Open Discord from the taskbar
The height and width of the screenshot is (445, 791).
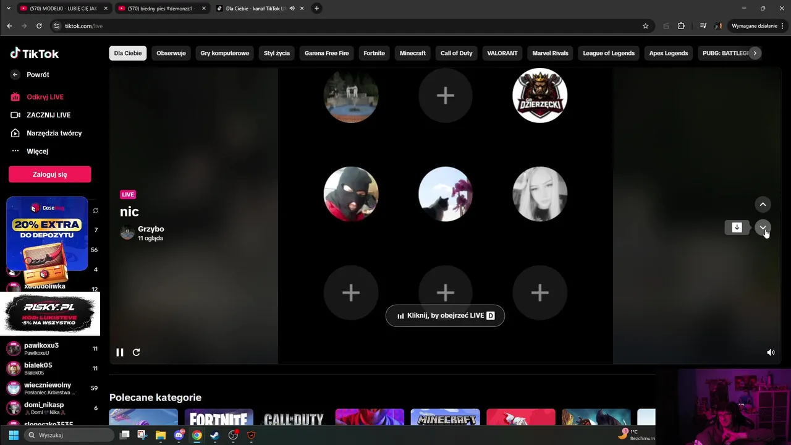click(179, 435)
